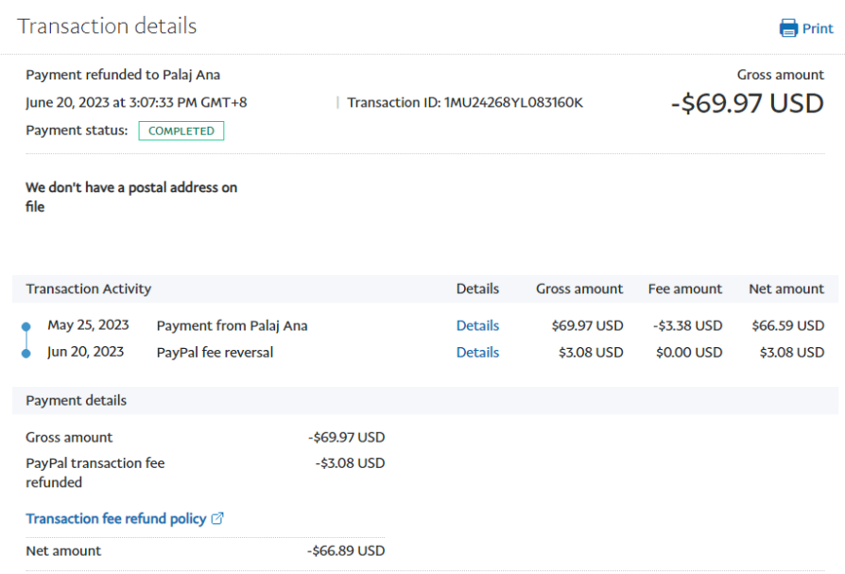The image size is (845, 574).
Task: Click the Payment details section header
Action: pos(77,400)
